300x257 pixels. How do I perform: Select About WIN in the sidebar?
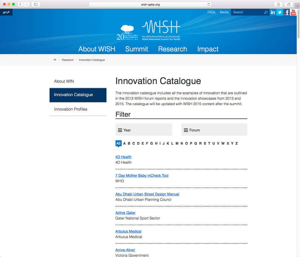coord(78,81)
